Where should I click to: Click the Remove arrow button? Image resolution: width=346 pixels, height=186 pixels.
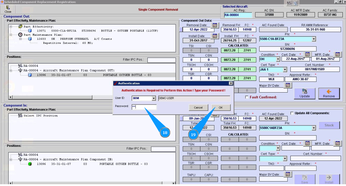tap(329, 93)
